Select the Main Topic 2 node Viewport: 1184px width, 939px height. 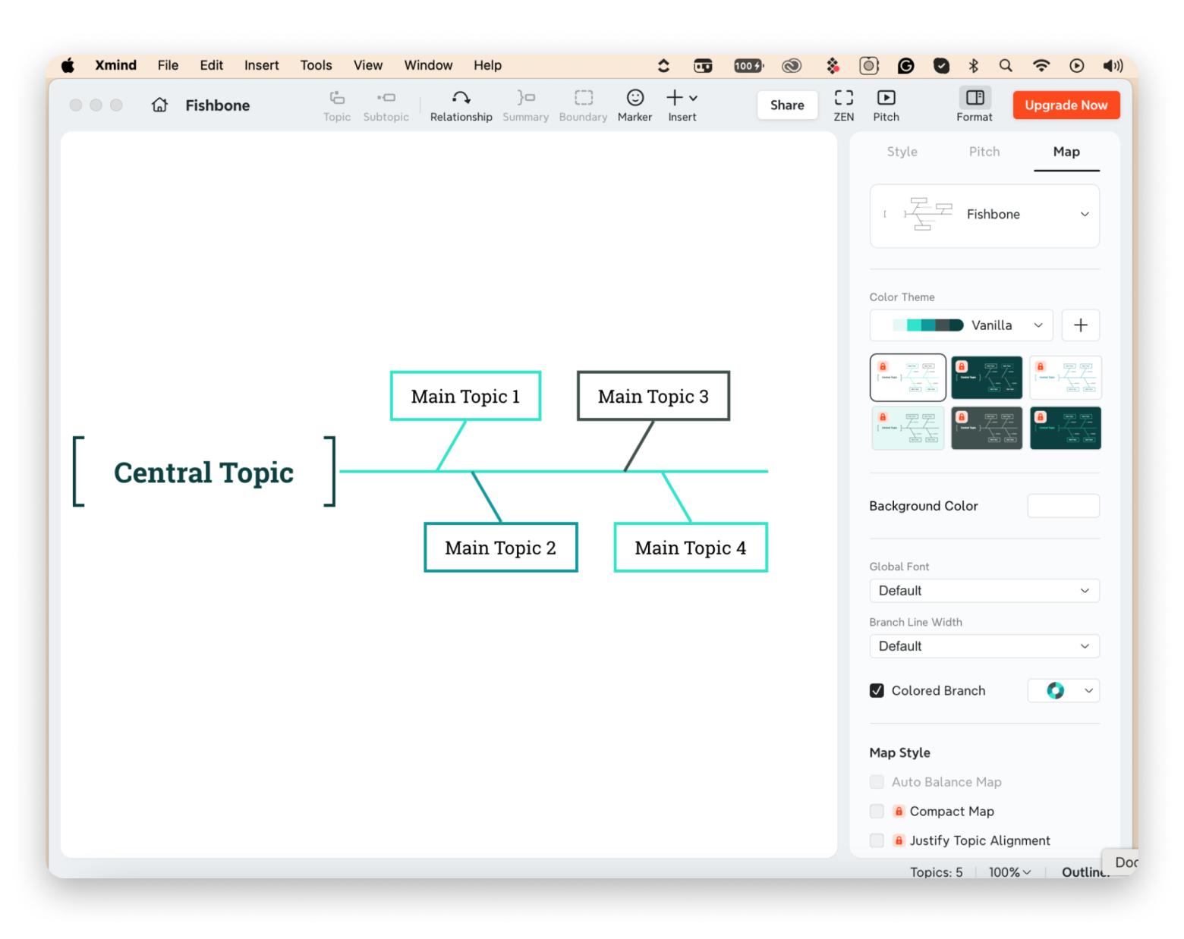coord(501,548)
